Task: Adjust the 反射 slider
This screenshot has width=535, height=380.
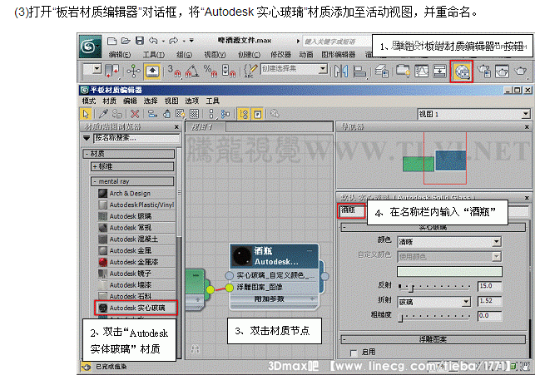Action: point(411,287)
